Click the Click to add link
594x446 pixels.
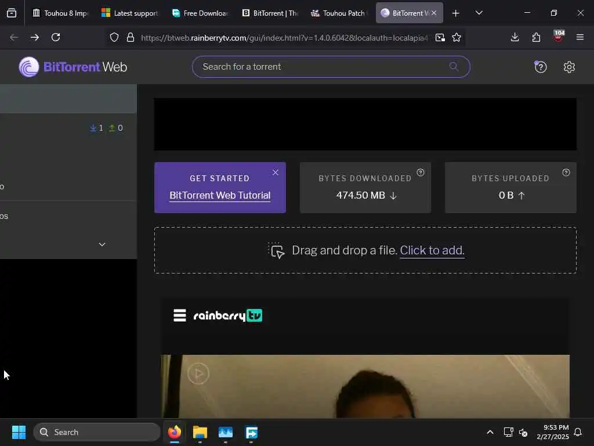pyautogui.click(x=432, y=250)
